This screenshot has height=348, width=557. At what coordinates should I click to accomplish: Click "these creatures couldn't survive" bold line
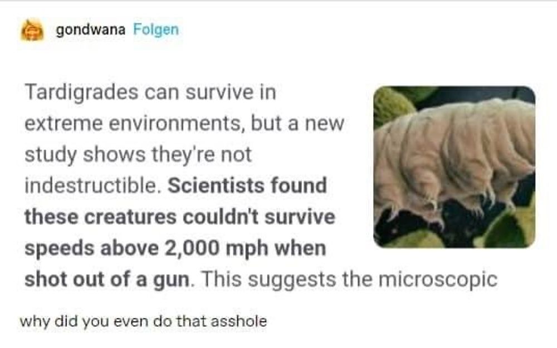179,217
